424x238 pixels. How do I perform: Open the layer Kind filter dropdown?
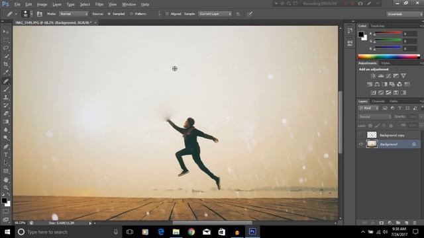click(368, 108)
